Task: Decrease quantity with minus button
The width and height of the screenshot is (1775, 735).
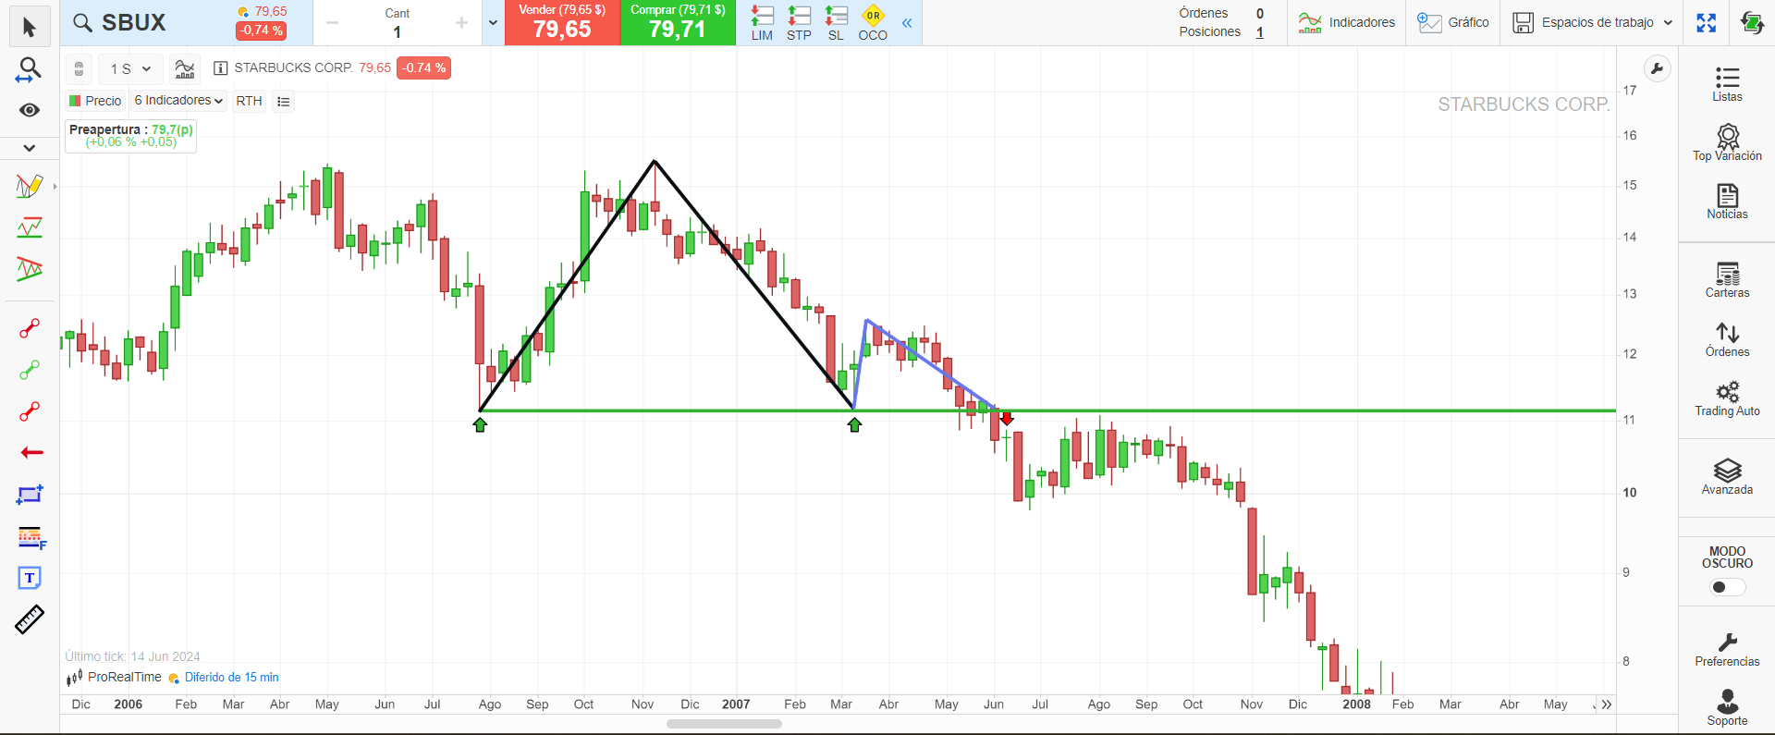Action: pos(333,23)
